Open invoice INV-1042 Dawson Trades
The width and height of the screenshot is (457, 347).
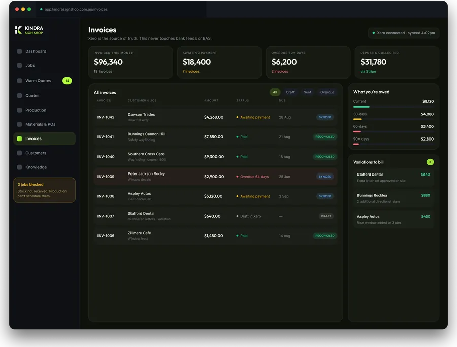click(x=216, y=117)
